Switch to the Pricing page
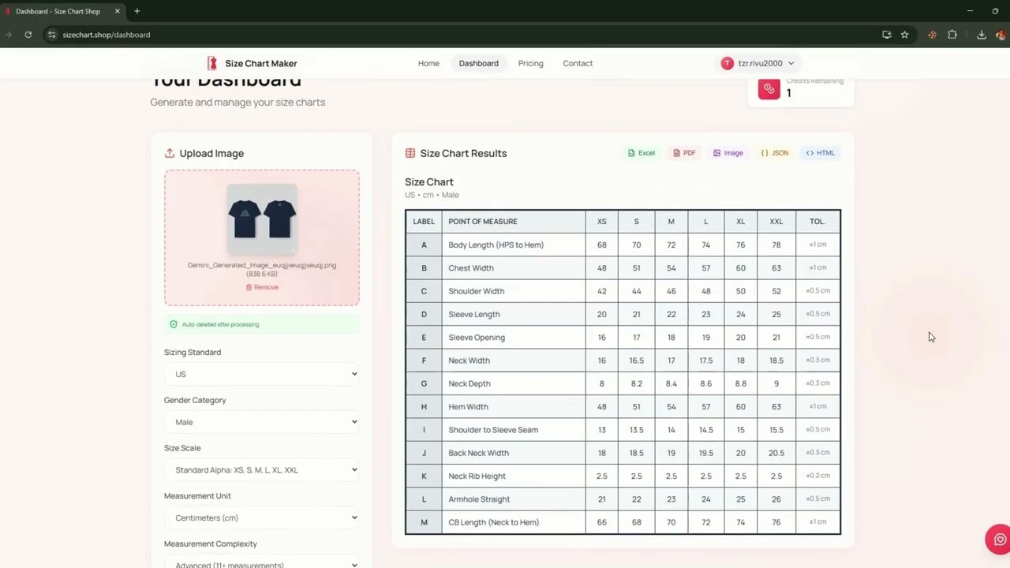1010x568 pixels. [x=530, y=63]
